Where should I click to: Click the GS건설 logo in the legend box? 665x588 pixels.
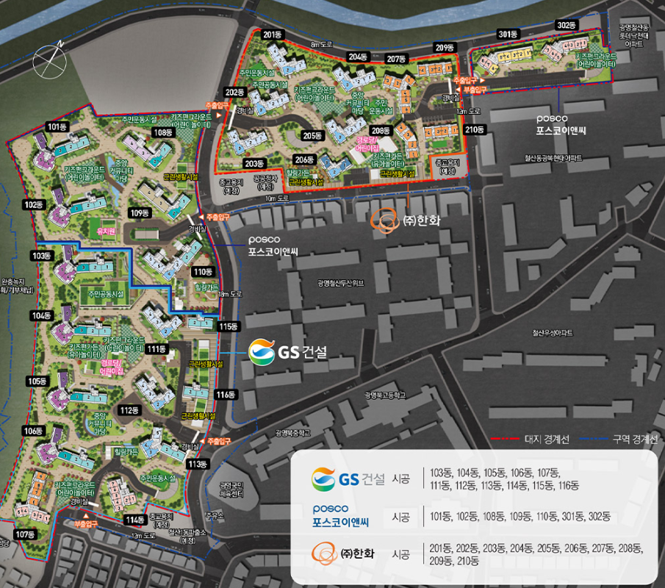click(348, 479)
